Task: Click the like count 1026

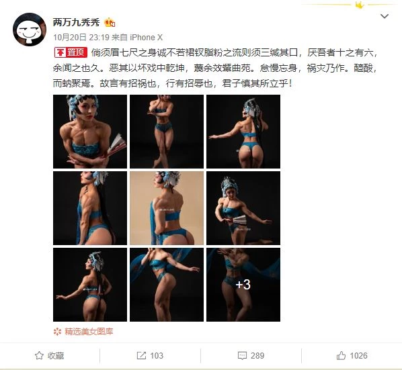Action: [358, 355]
